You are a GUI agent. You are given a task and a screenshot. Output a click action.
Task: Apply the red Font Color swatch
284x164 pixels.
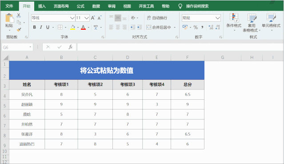click(83, 27)
